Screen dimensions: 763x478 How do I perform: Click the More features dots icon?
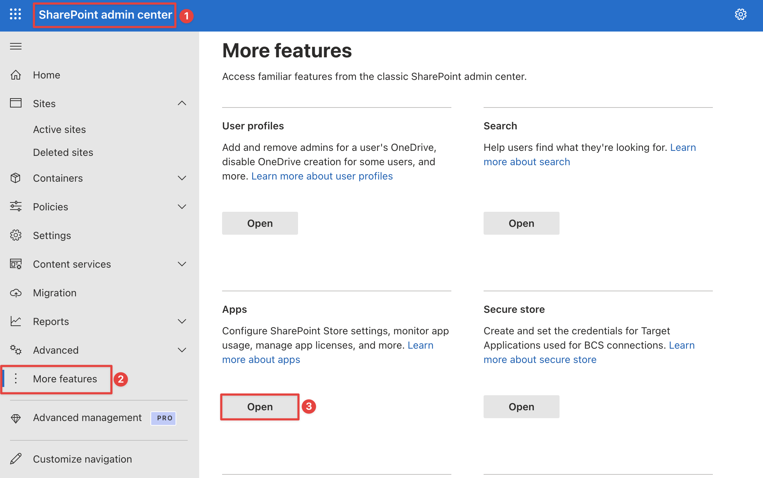click(x=16, y=378)
